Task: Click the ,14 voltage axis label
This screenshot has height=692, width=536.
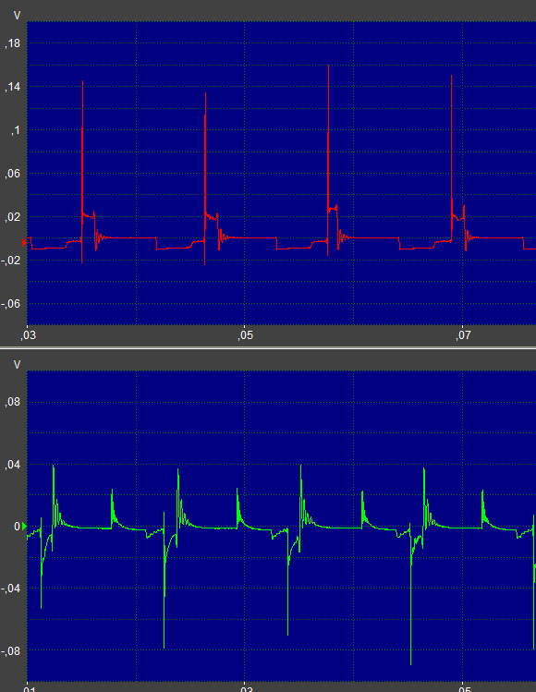Action: [x=13, y=87]
